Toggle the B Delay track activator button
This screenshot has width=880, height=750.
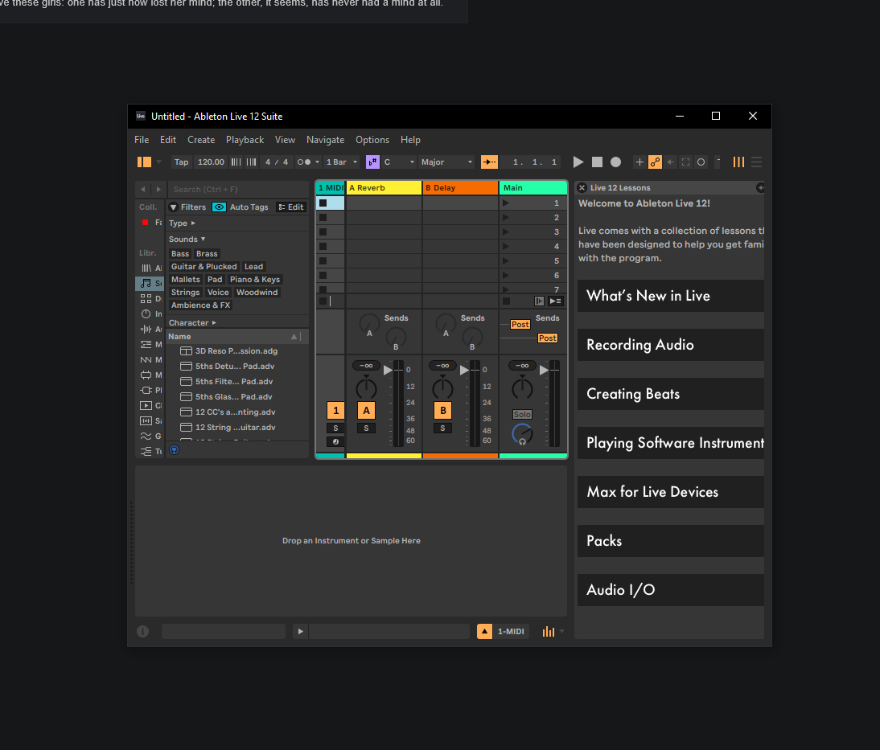click(x=442, y=411)
